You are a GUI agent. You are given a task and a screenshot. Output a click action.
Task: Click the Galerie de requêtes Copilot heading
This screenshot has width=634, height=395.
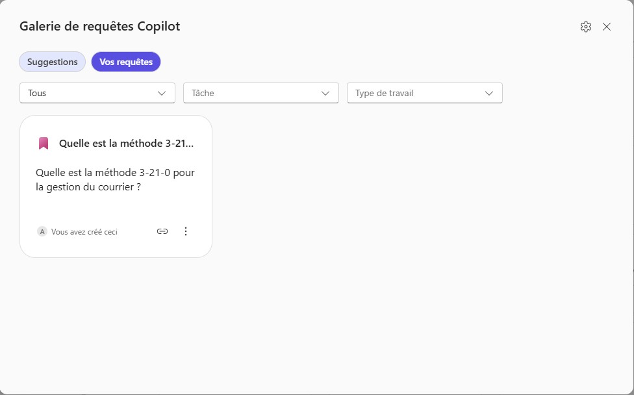coord(99,26)
